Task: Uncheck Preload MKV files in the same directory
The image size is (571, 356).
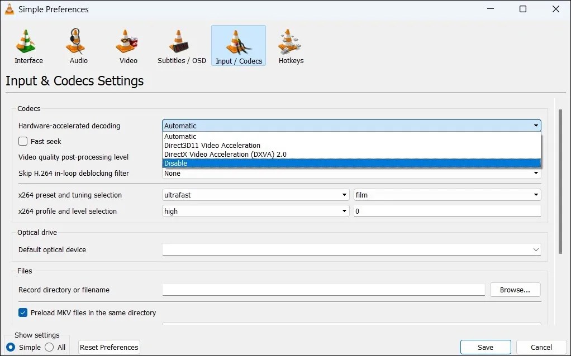Action: 22,313
